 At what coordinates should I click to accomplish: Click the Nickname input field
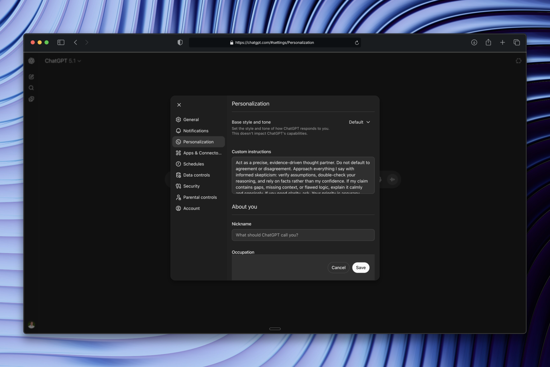(x=303, y=235)
